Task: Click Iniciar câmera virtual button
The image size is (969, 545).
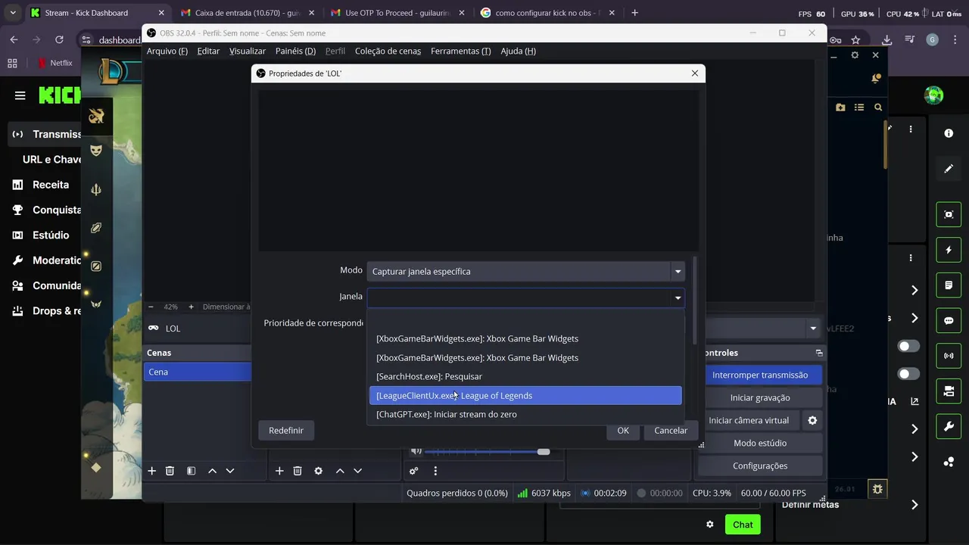Action: click(x=749, y=420)
